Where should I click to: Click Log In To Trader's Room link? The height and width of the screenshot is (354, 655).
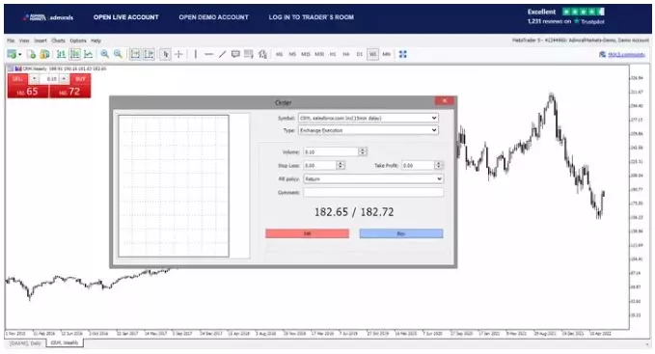[312, 17]
